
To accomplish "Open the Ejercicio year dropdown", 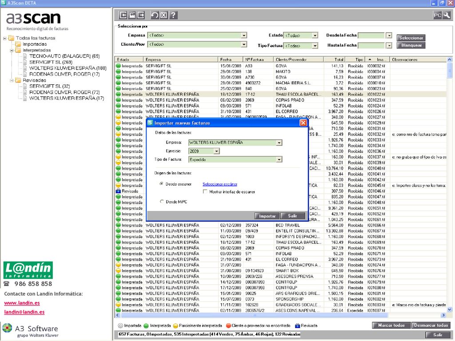I will click(x=216, y=151).
